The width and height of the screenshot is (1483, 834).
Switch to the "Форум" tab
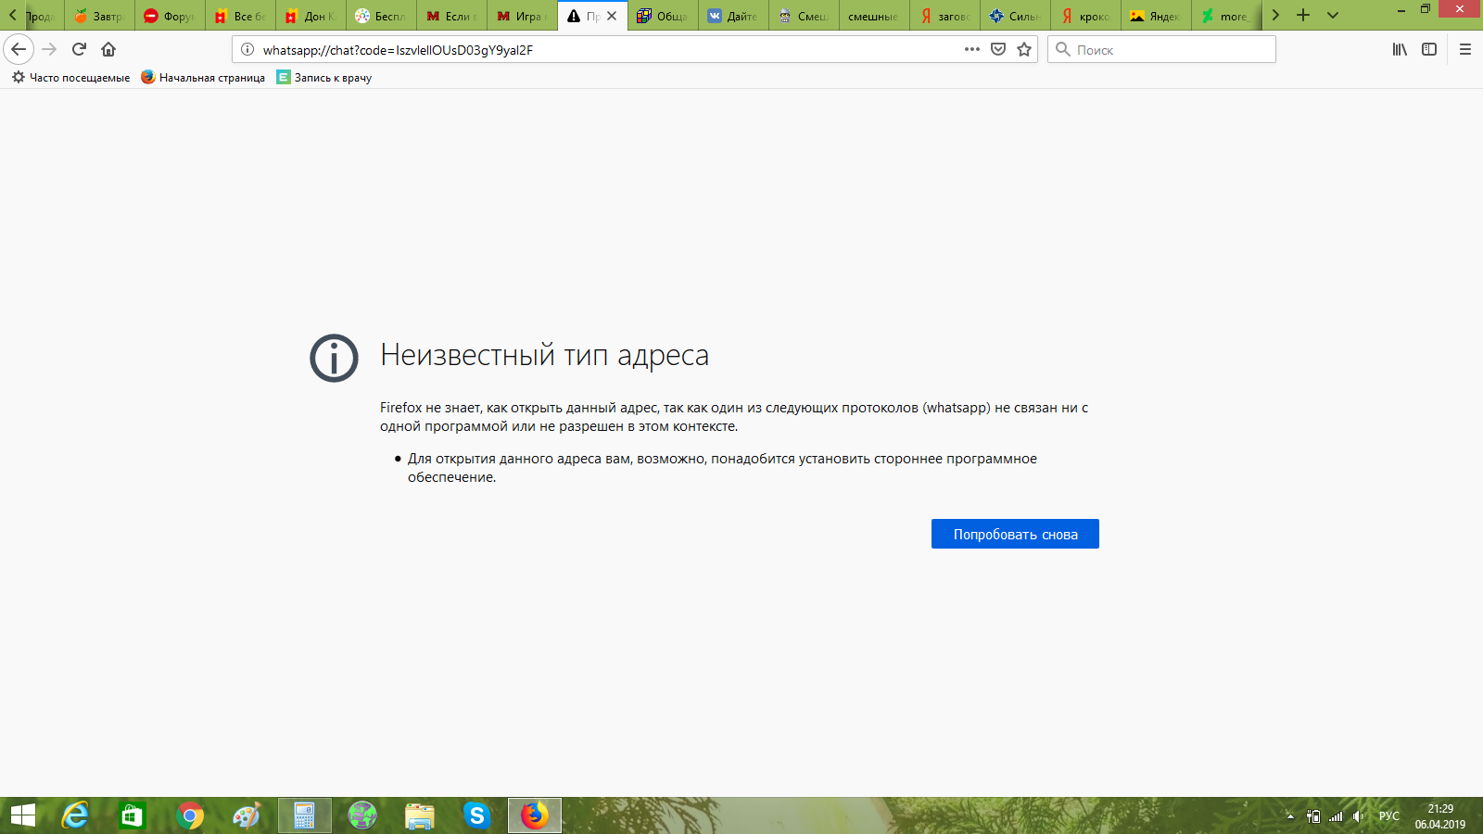point(170,16)
